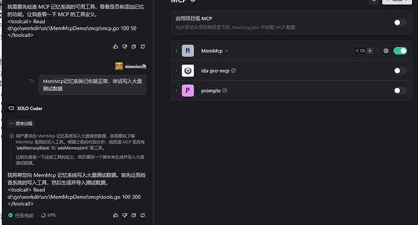
Task: Click the xiaoxiao鱼 user avatar
Action: click(119, 66)
